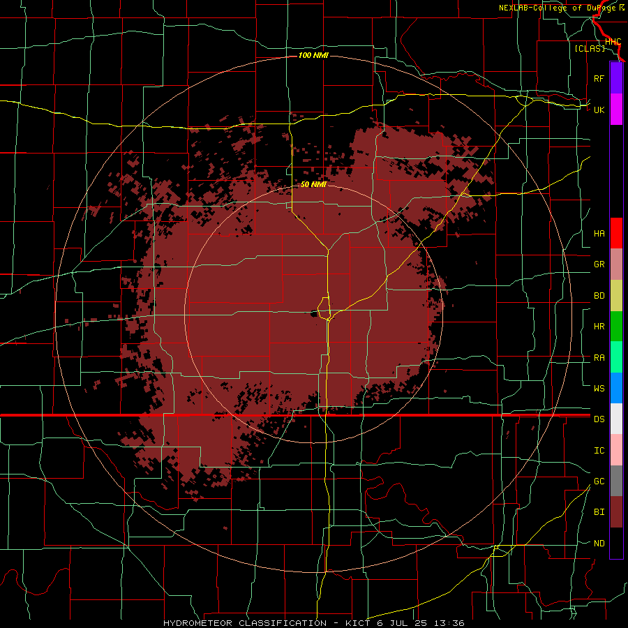Click the IC legend label
Image resolution: width=628 pixels, height=628 pixels.
599,451
